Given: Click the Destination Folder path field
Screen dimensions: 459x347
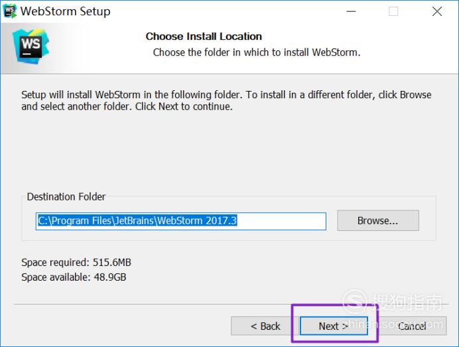Looking at the screenshot, I should click(181, 221).
